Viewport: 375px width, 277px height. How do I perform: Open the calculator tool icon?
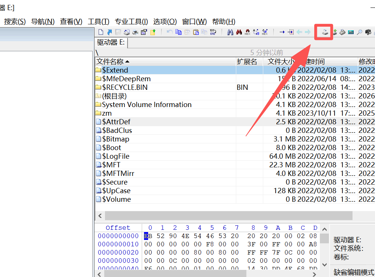[x=351, y=32]
